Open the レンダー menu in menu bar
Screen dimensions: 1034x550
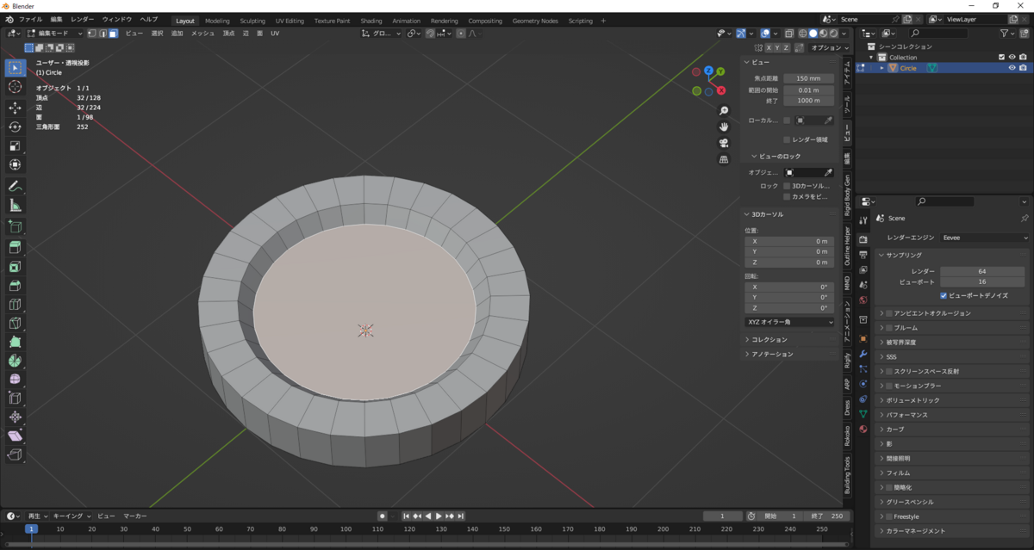[83, 19]
